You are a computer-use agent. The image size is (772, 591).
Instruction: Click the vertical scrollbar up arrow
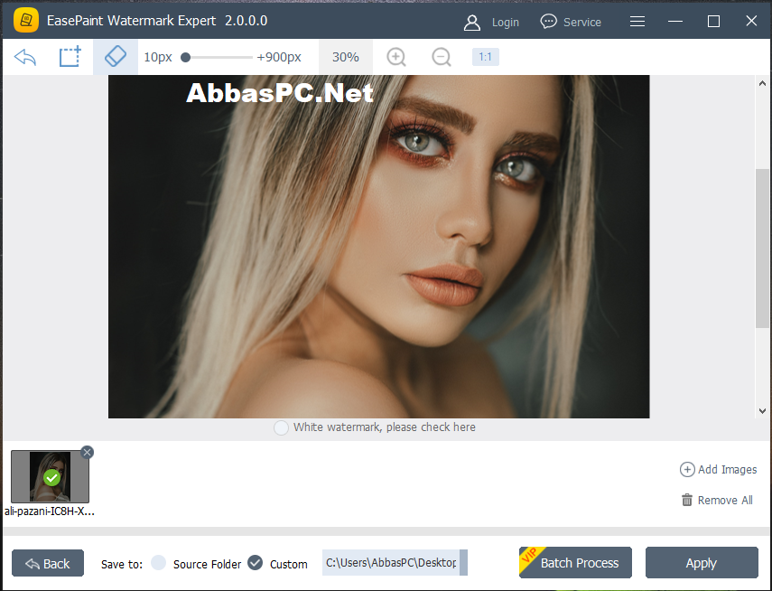pyautogui.click(x=762, y=83)
